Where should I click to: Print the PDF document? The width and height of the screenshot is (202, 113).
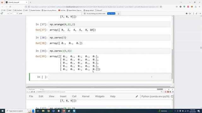coord(187,13)
